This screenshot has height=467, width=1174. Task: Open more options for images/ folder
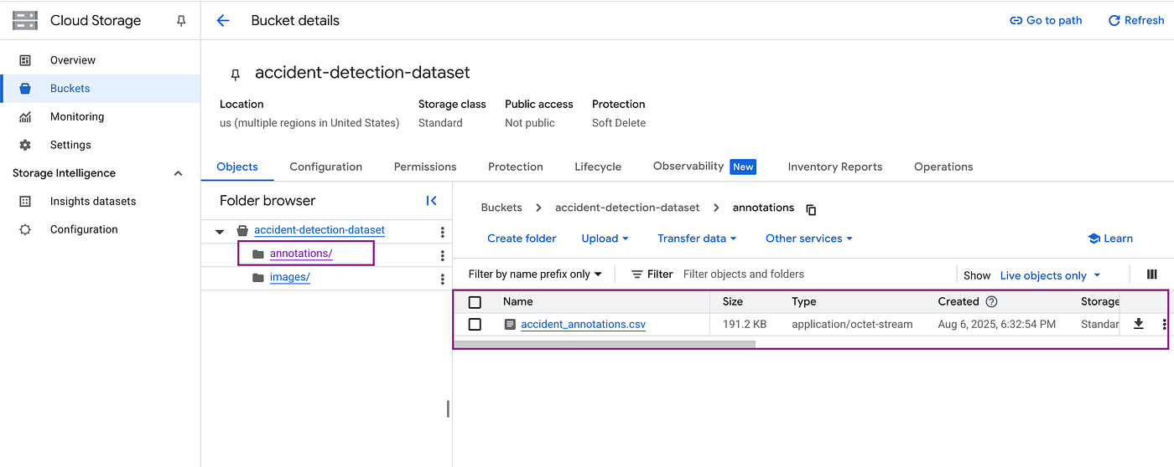coord(443,279)
